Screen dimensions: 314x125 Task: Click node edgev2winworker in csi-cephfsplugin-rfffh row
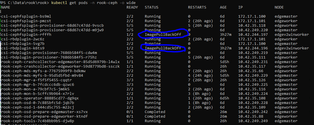(292, 35)
